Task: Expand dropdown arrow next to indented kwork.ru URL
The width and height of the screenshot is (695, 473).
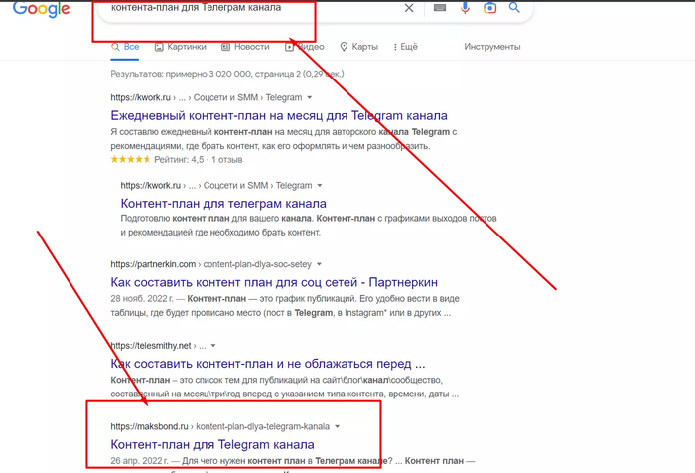Action: tap(320, 186)
